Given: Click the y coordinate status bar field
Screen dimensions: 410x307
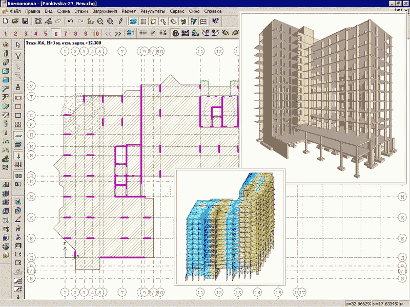Looking at the screenshot, I should 385,303.
